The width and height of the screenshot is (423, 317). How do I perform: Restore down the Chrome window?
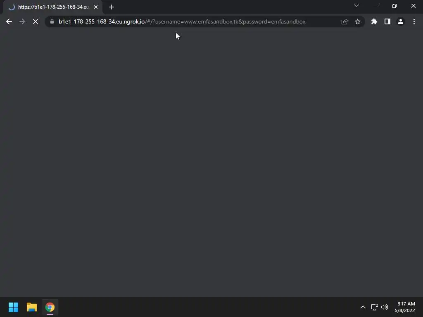coord(394,6)
